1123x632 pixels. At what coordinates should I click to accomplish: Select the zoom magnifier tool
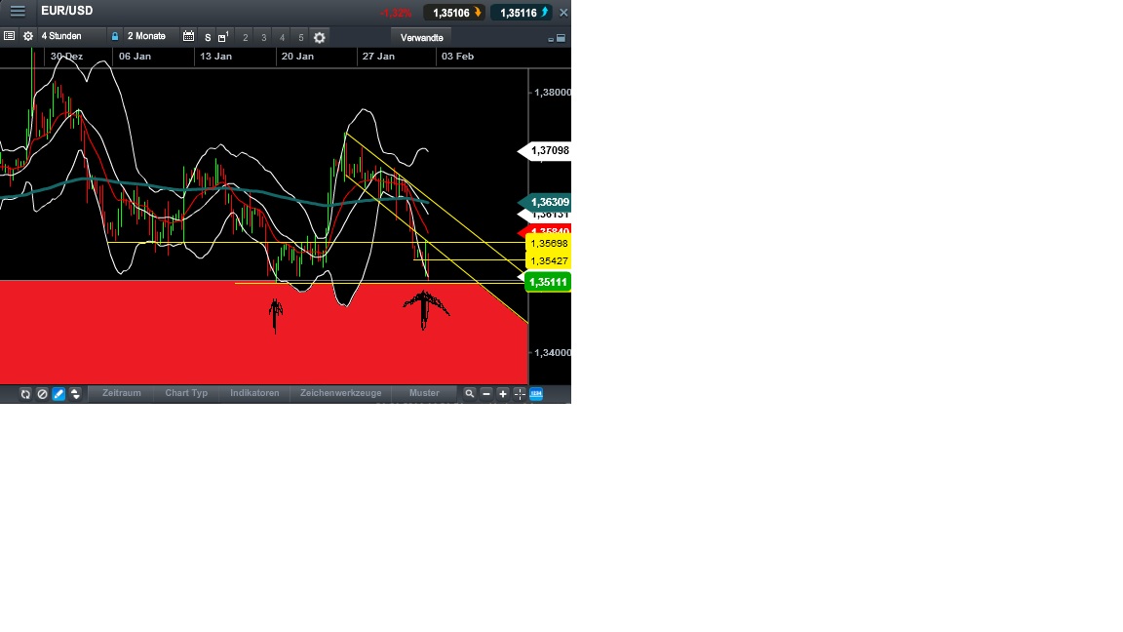(x=469, y=393)
